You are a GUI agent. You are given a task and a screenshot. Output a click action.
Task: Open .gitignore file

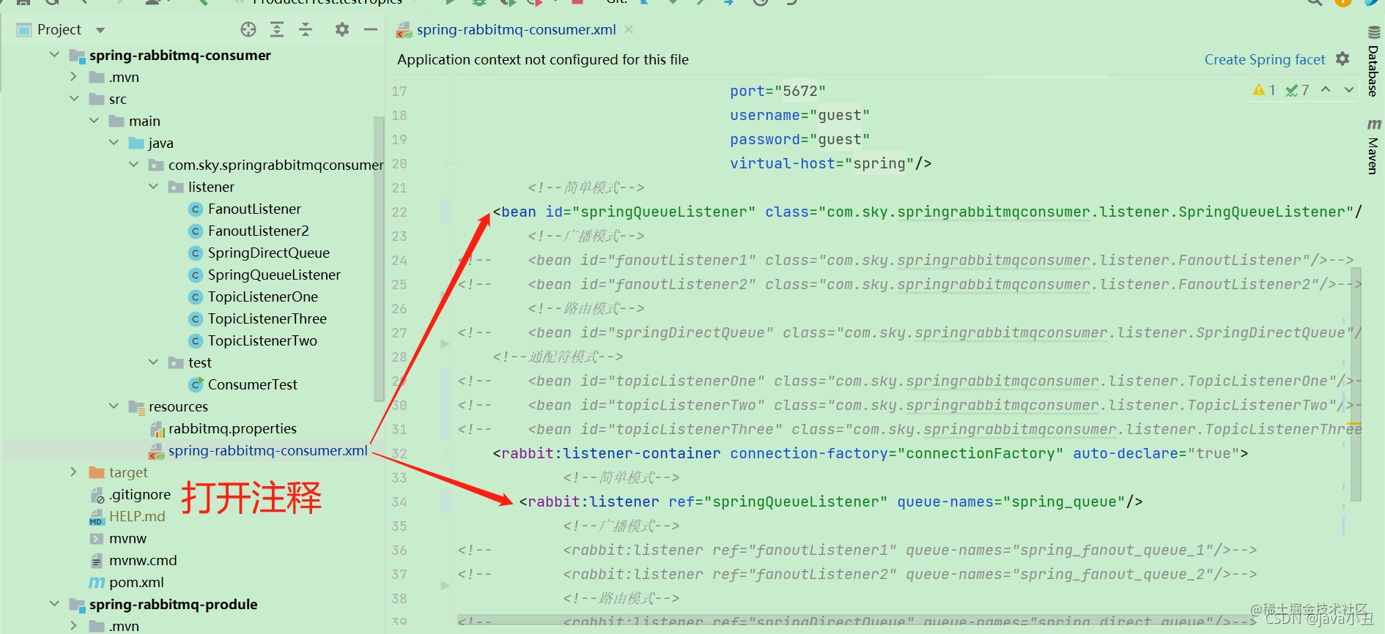pos(140,494)
